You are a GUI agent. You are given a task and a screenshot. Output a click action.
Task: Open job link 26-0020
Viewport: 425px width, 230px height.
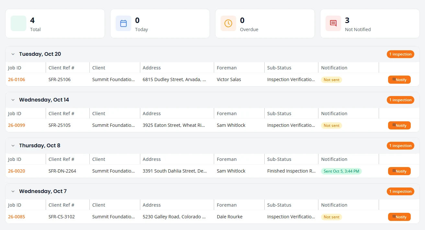pyautogui.click(x=17, y=171)
